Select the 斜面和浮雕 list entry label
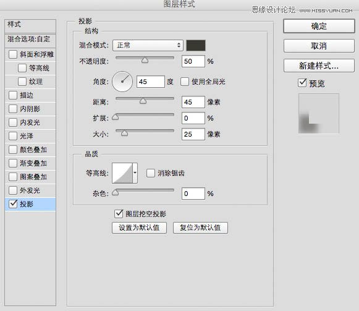The width and height of the screenshot is (359, 311). pyautogui.click(x=36, y=54)
